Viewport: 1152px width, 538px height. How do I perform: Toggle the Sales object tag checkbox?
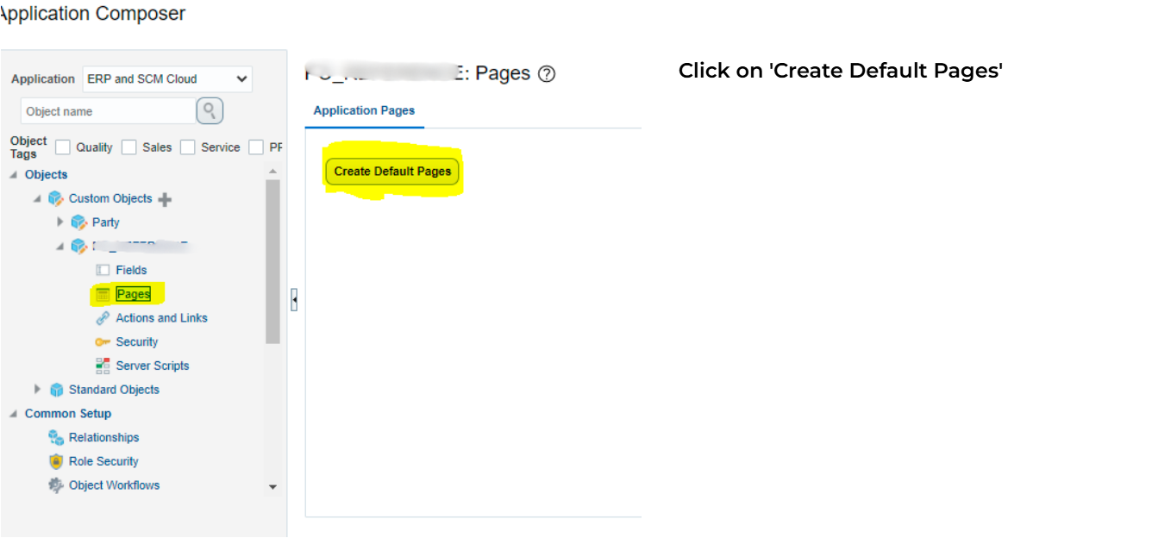[x=129, y=147]
